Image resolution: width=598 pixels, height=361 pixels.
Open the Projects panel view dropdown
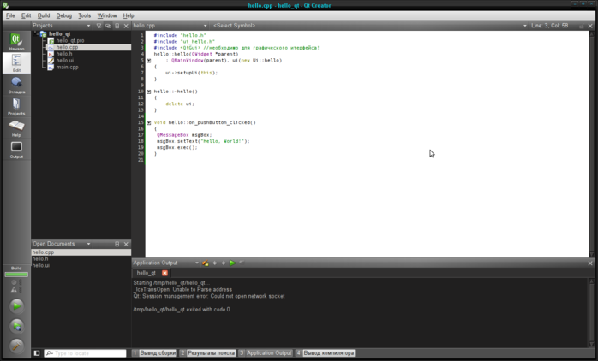coord(88,26)
